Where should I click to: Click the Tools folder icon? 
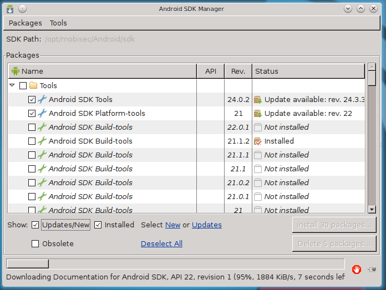[x=33, y=86]
